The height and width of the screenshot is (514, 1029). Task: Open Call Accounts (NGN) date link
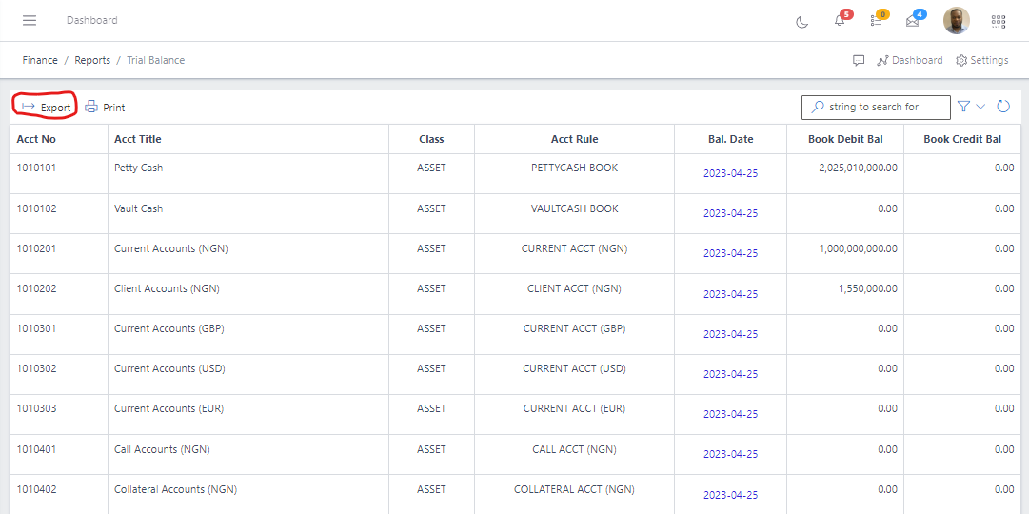tap(730, 454)
